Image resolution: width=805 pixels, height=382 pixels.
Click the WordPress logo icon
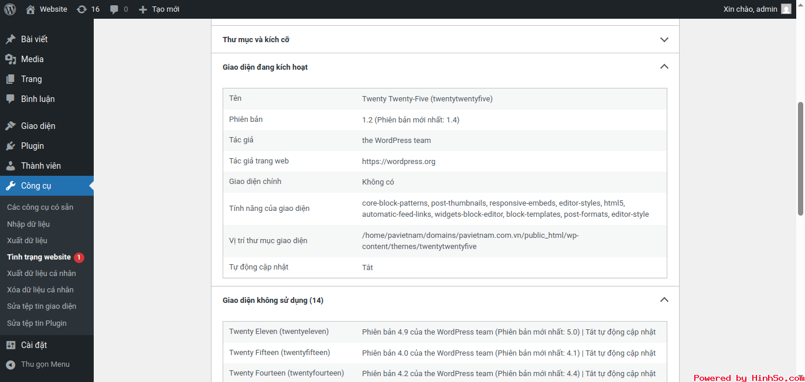point(10,9)
